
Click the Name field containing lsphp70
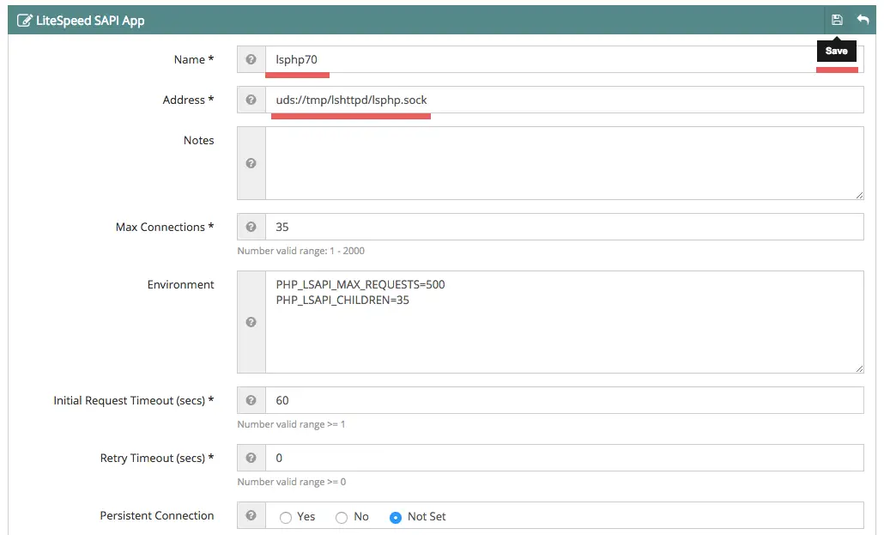(x=565, y=59)
